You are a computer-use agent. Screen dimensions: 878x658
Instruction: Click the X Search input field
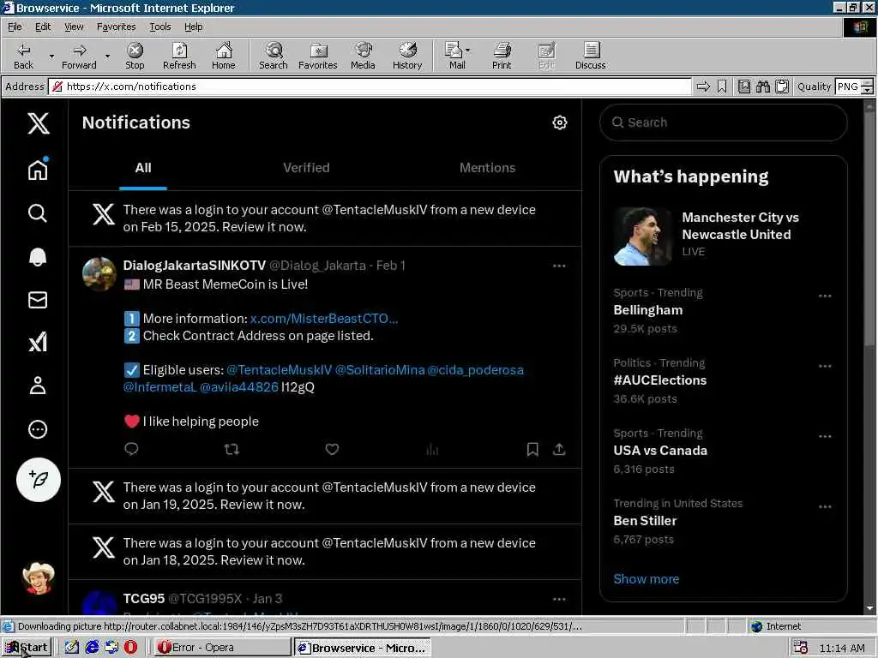pyautogui.click(x=723, y=123)
